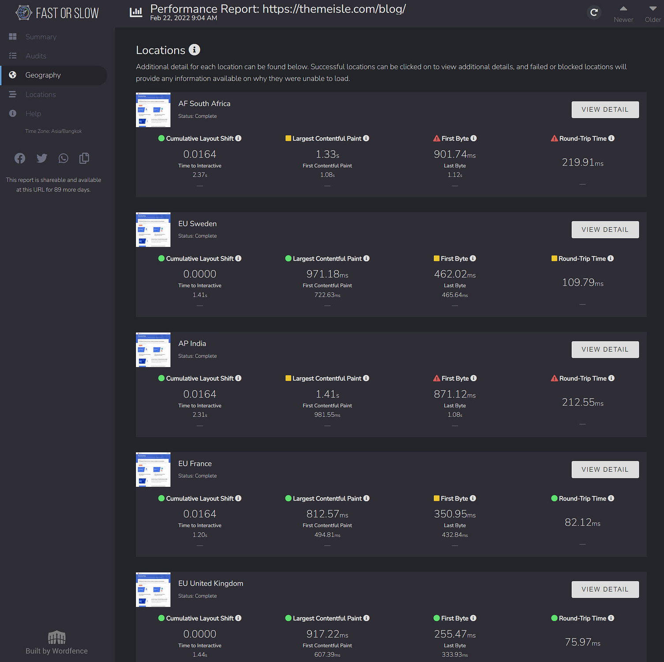The width and height of the screenshot is (664, 662).
Task: Click Sweden Round-Trip Time info icon
Action: 611,258
